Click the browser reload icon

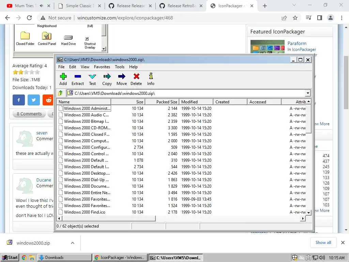29,18
